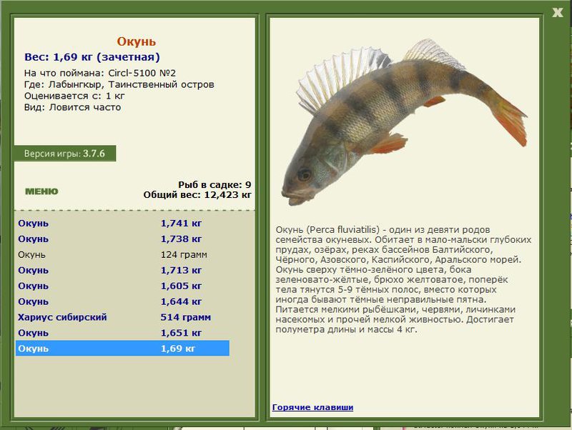572x430 pixels.
Task: Click the Вес: 1,69 кг (зачетная) heading
Action: pyautogui.click(x=92, y=57)
